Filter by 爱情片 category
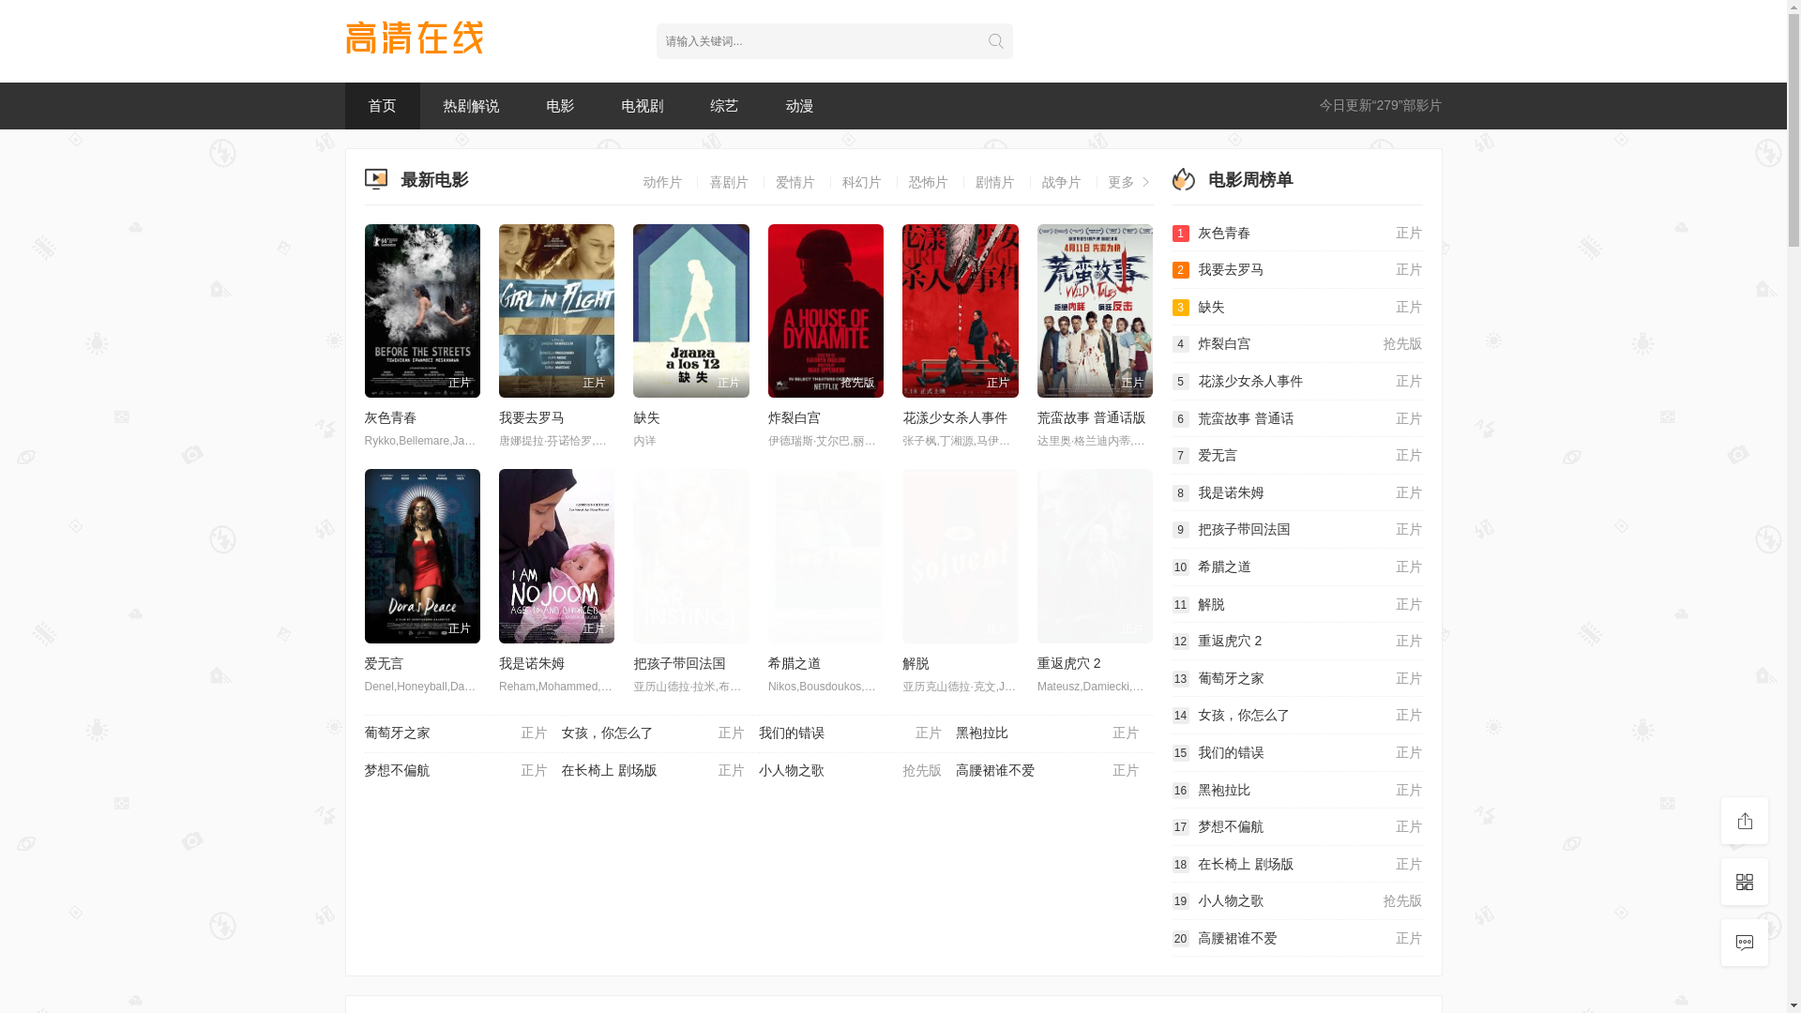This screenshot has height=1013, width=1801. click(795, 182)
